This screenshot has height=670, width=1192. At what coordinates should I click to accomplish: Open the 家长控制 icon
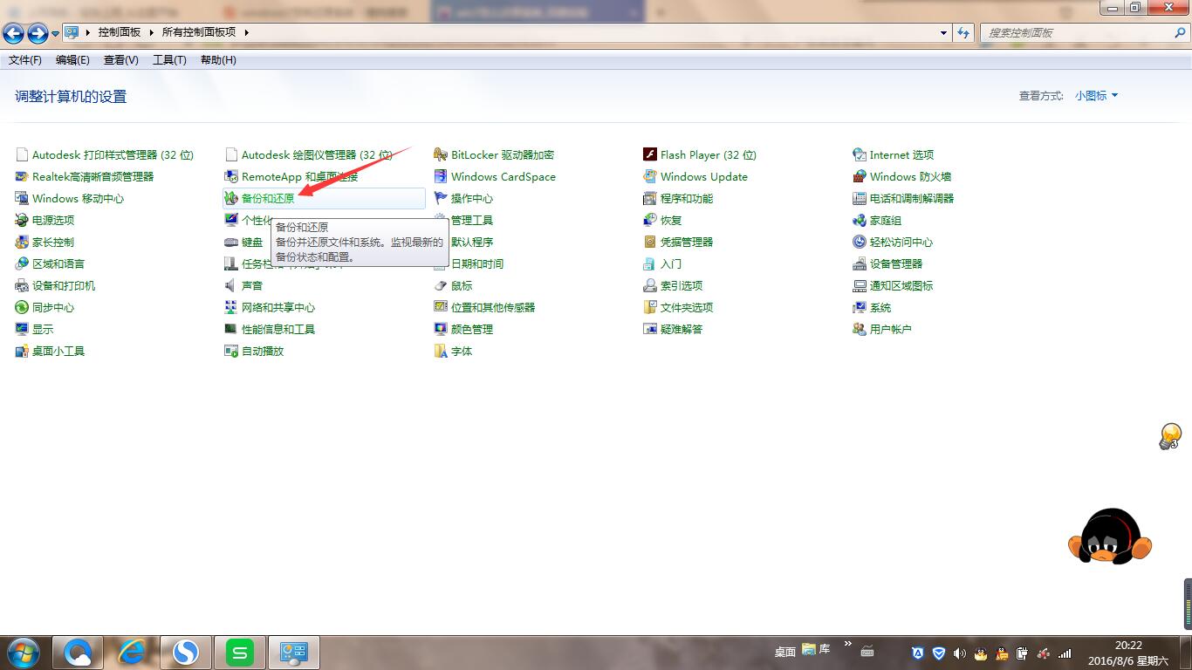[x=22, y=242]
